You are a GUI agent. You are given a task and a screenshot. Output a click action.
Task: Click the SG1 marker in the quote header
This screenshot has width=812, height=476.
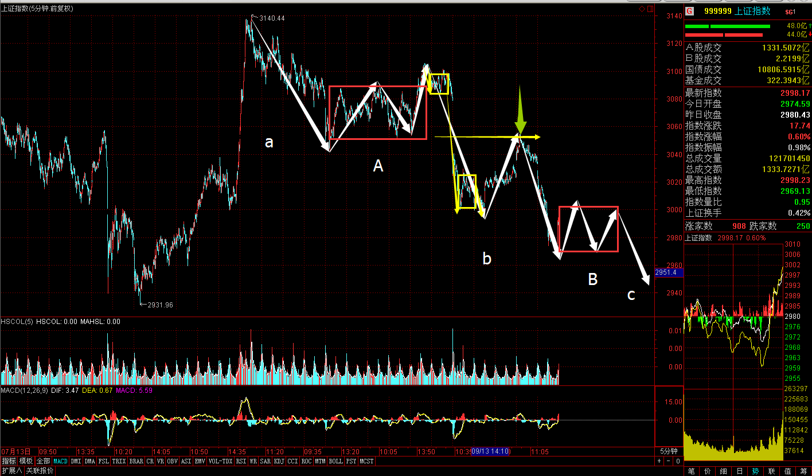pos(790,12)
